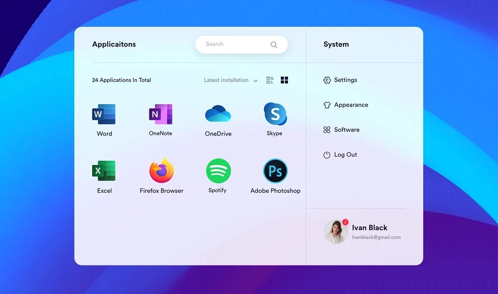Click the Ivan Black user name
The height and width of the screenshot is (294, 498).
coord(370,228)
